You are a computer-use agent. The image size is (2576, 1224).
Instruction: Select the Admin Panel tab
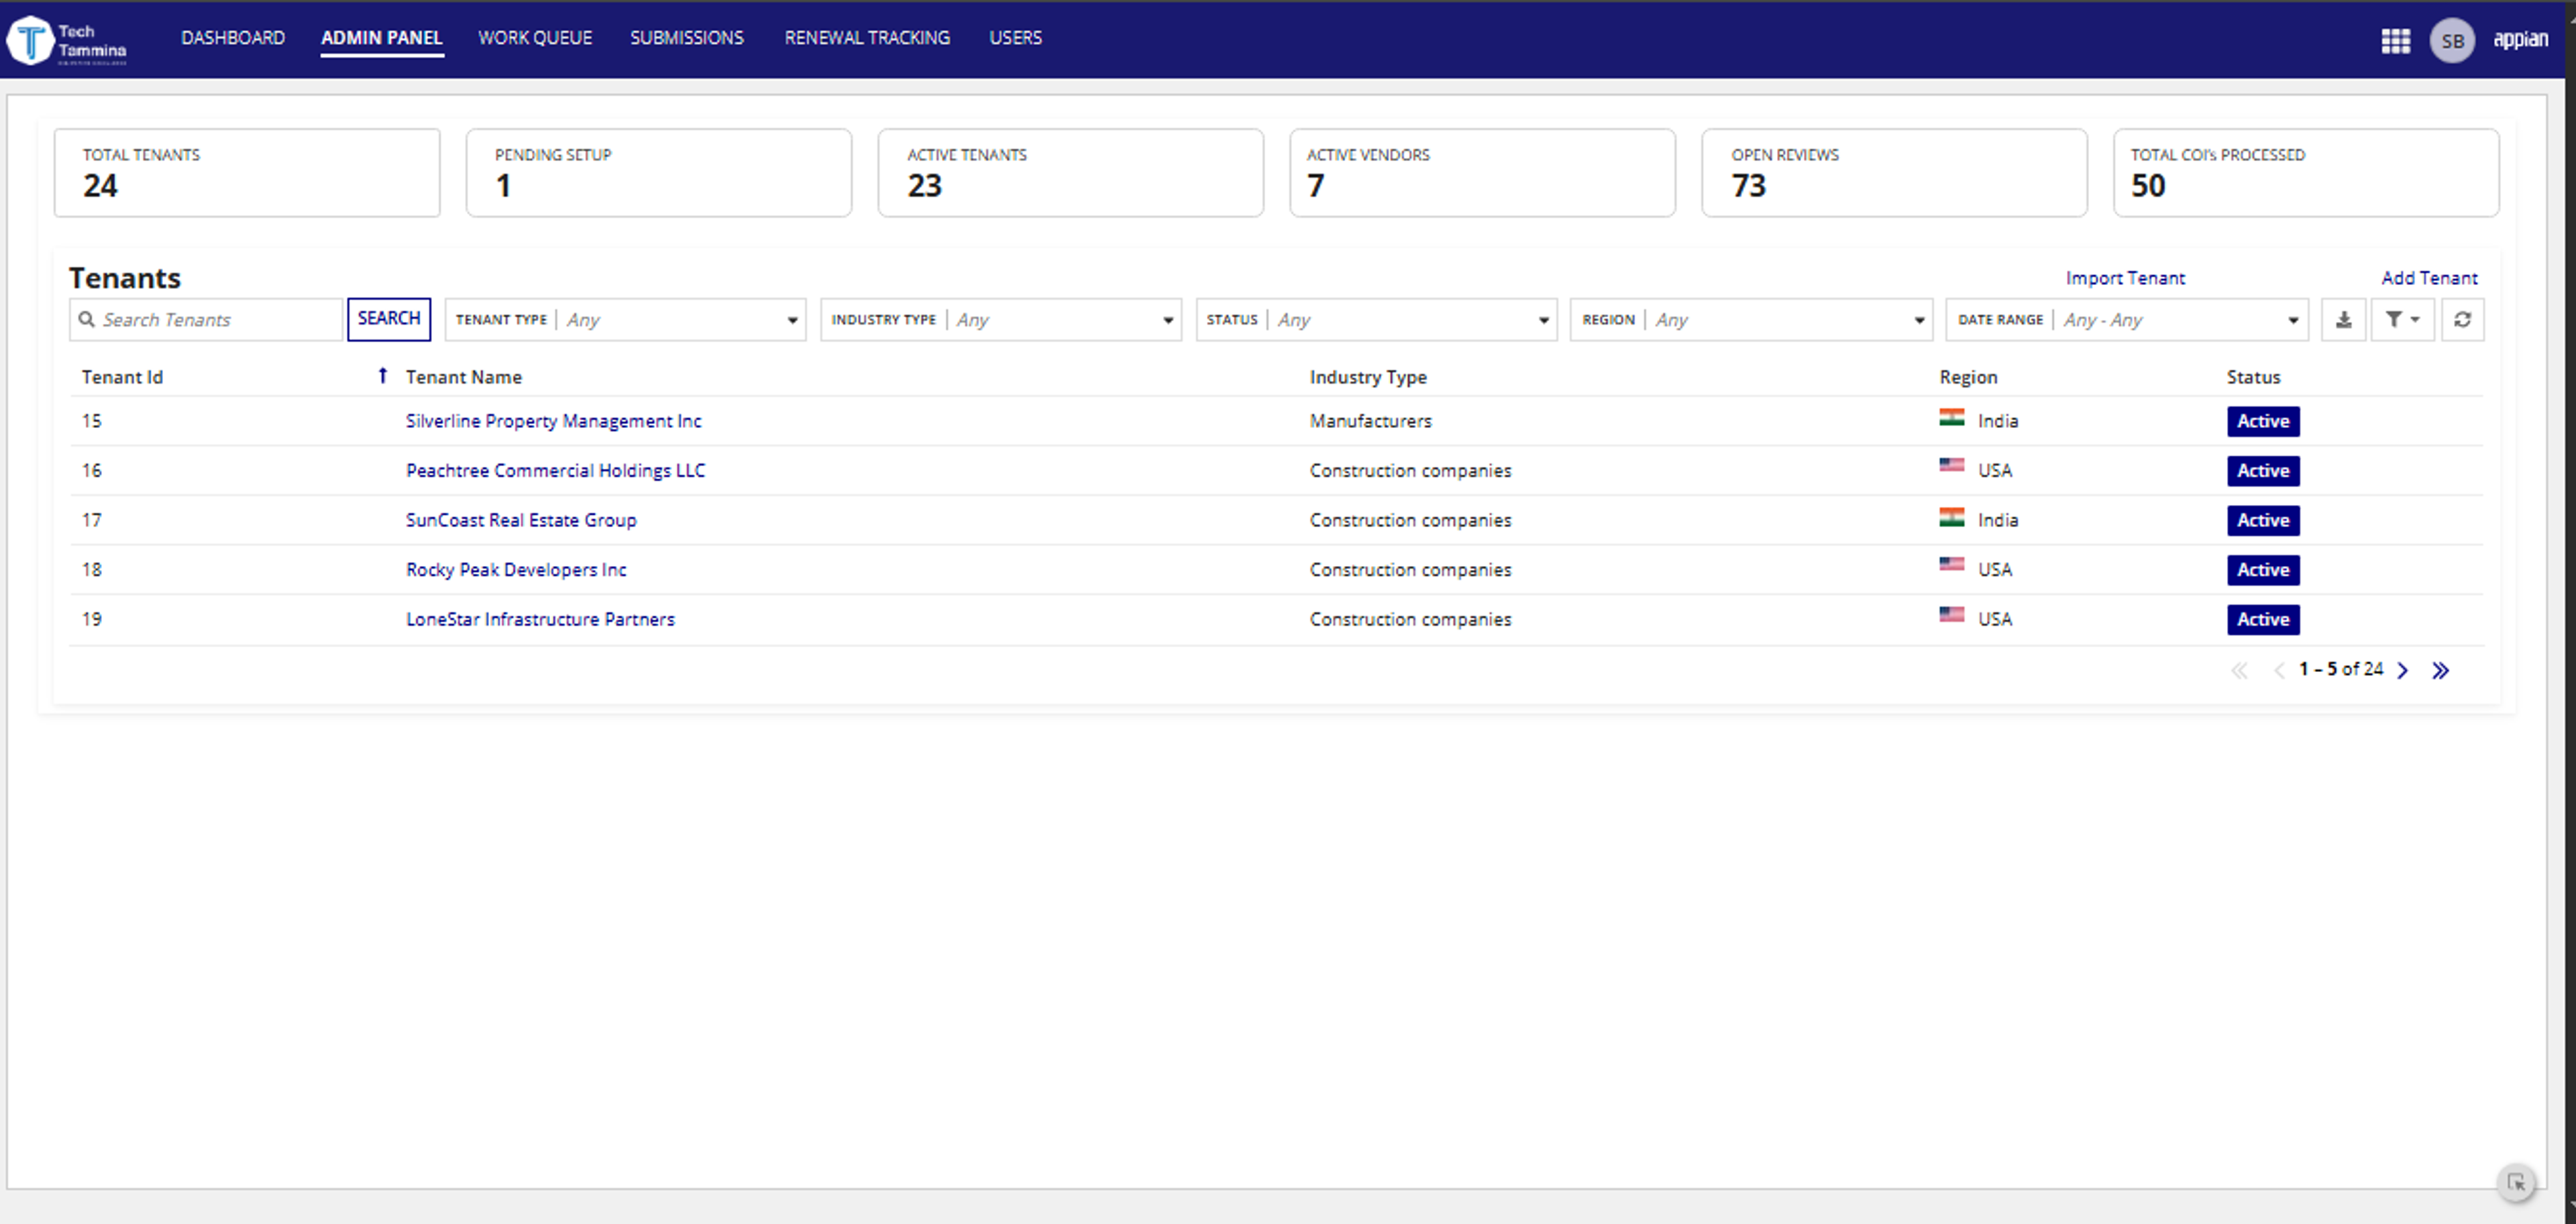tap(381, 38)
